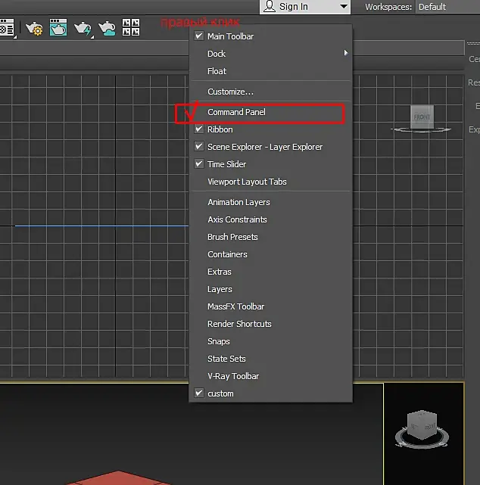
Task: Open Render Setup teapot-with-gear icon
Action: (33, 28)
